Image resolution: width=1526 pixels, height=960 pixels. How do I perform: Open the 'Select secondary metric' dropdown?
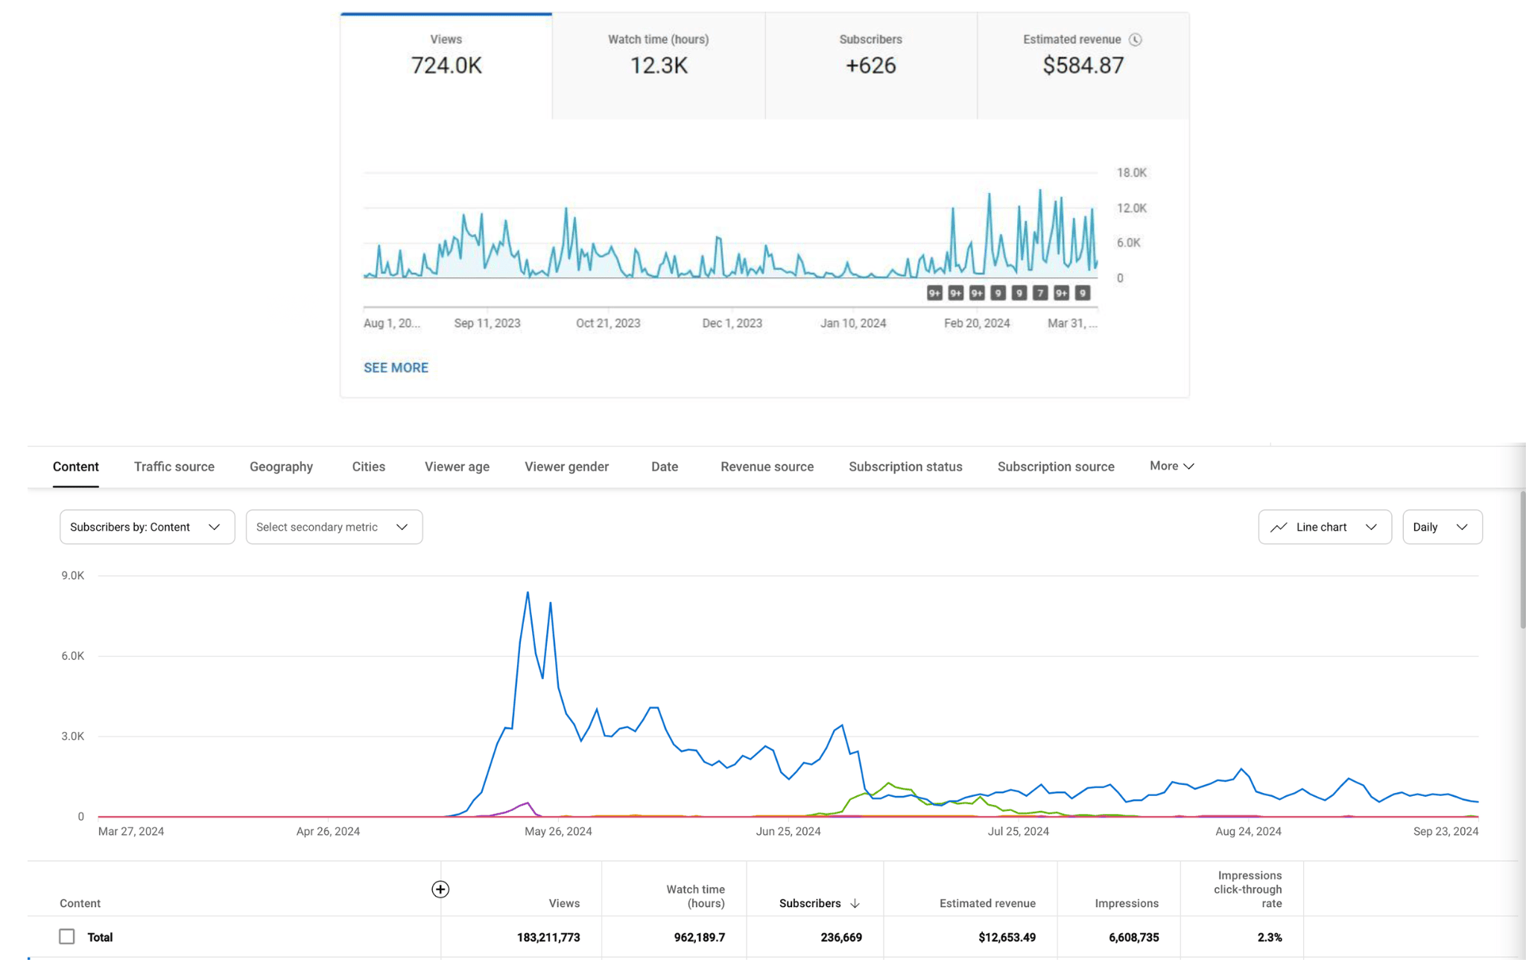click(x=334, y=527)
